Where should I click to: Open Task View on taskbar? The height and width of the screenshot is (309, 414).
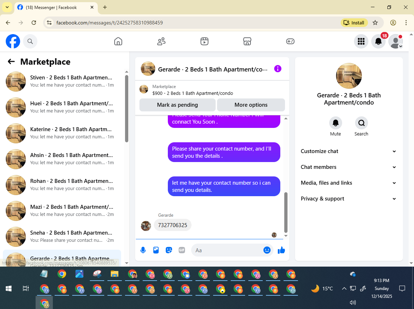pyautogui.click(x=26, y=289)
